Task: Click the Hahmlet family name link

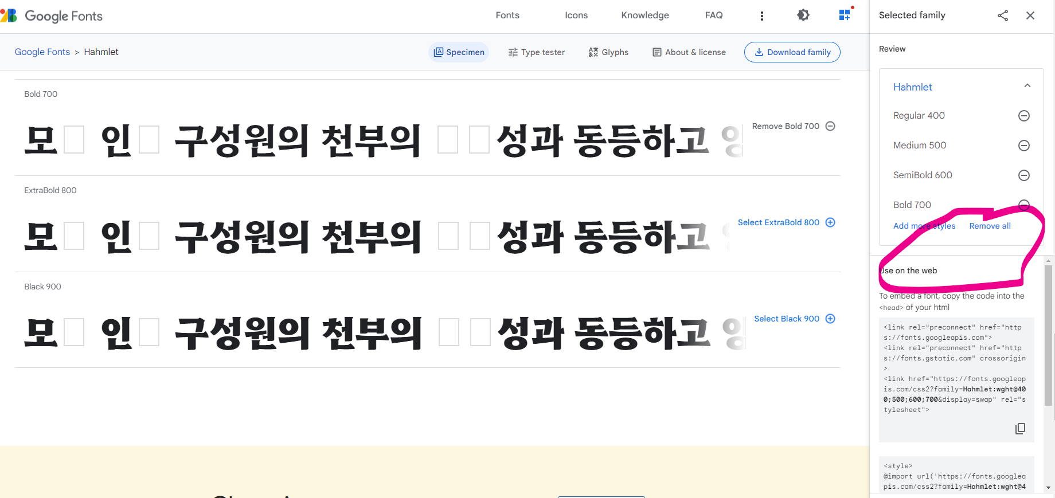Action: 912,87
